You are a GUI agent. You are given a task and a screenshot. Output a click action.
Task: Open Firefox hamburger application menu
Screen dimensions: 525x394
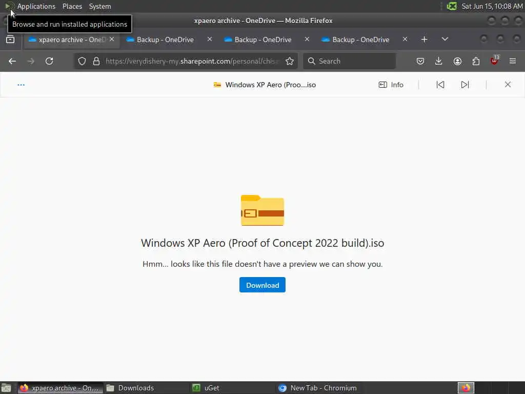pyautogui.click(x=513, y=61)
